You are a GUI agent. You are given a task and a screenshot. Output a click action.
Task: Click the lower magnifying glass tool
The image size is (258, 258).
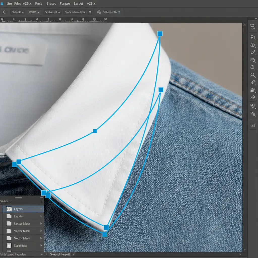click(252, 75)
